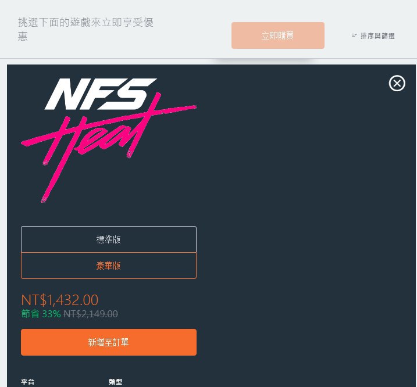Viewport: 417px width, 387px height.
Task: Click the 類型 section heading
Action: (115, 382)
